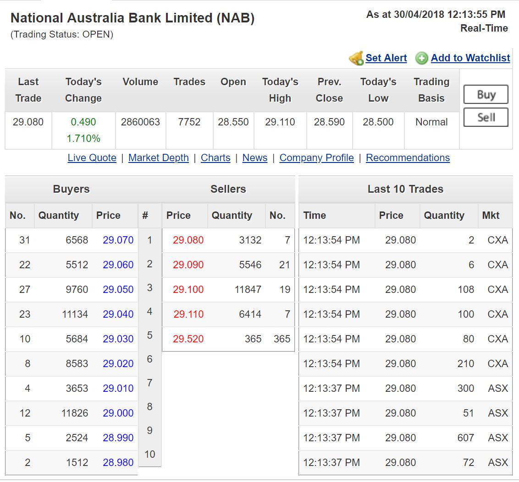Select seller price 29.090
The width and height of the screenshot is (519, 482).
188,265
